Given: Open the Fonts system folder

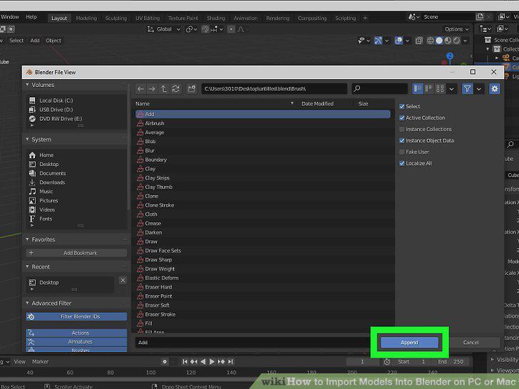Looking at the screenshot, I should coord(46,219).
